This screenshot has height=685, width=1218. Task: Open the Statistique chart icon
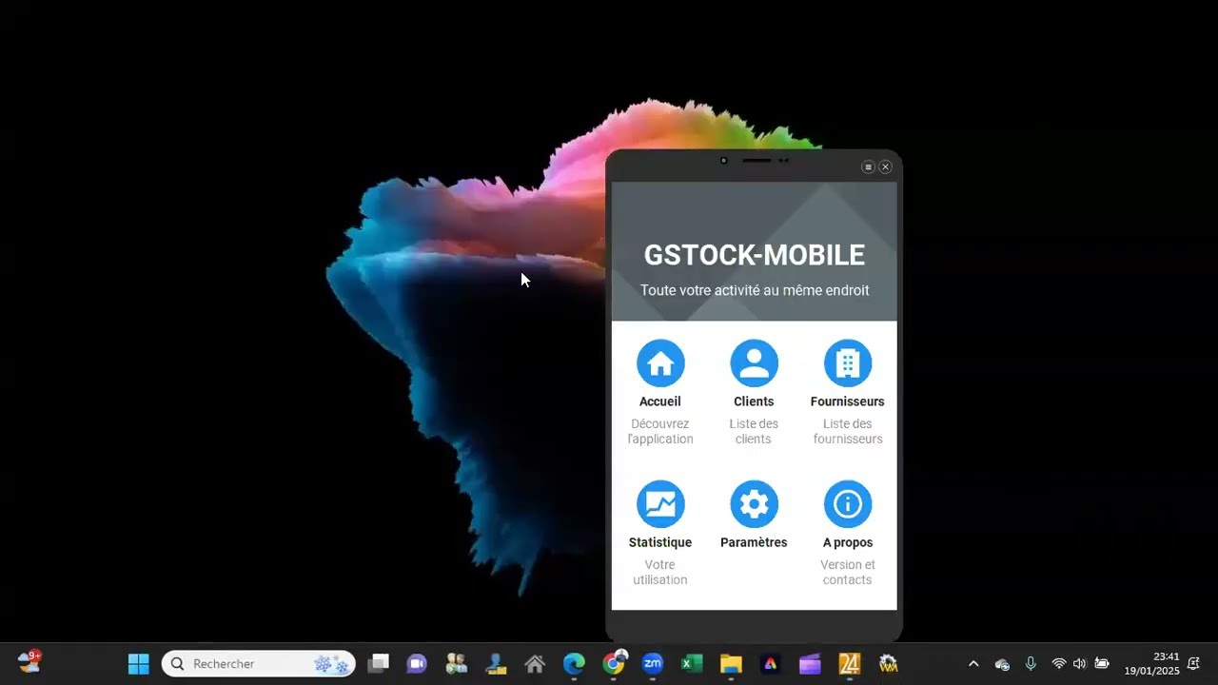pyautogui.click(x=660, y=504)
